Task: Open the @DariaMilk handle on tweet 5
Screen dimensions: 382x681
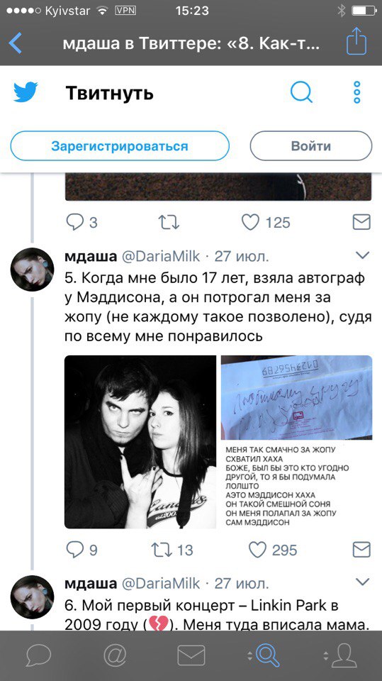Action: click(x=161, y=256)
